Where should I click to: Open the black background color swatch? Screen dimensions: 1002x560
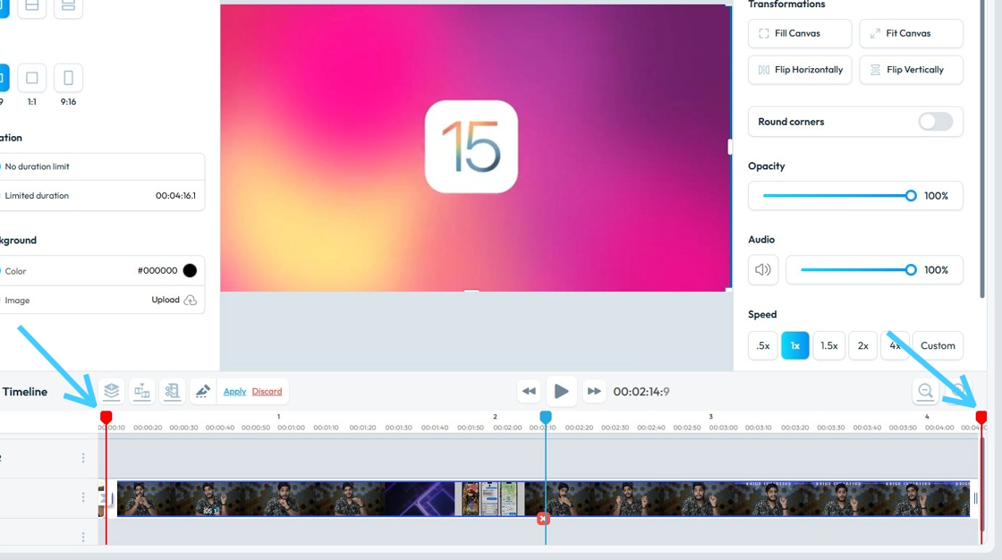click(190, 270)
